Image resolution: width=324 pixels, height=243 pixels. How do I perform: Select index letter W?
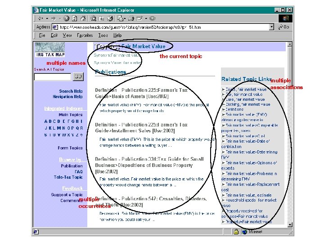63,135
